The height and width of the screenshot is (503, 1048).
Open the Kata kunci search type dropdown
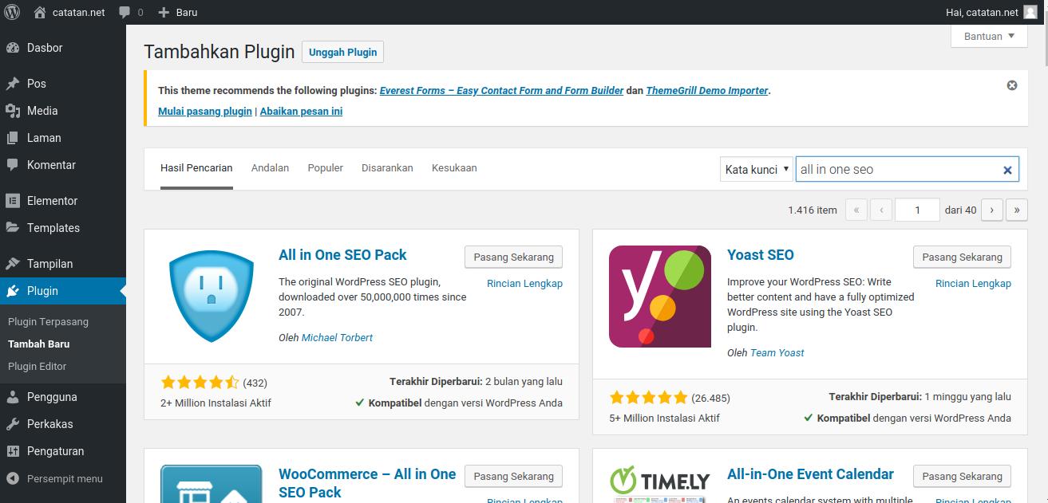click(756, 169)
